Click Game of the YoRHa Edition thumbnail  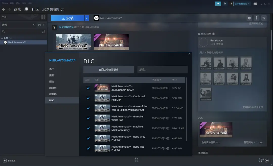point(73,42)
